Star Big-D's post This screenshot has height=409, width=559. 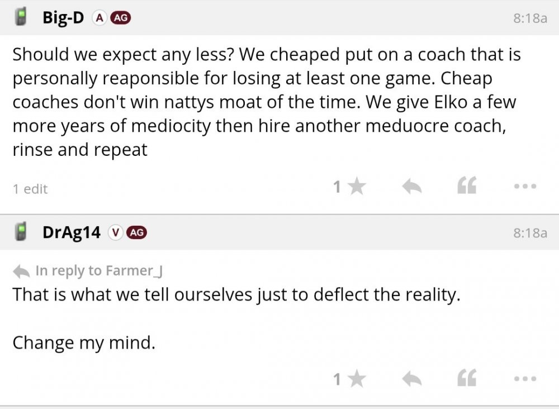[356, 187]
